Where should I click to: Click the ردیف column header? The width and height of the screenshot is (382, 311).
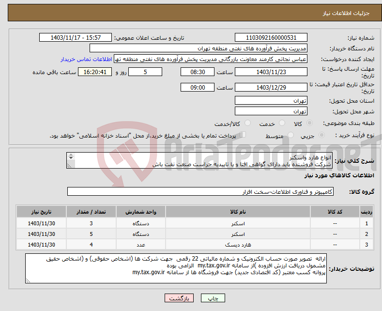coord(367,212)
